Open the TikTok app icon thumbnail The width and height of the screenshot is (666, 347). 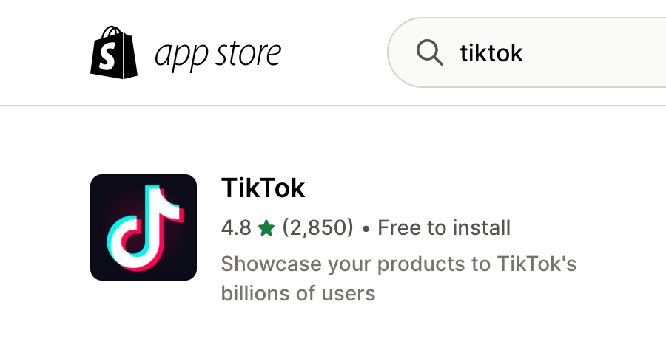(x=144, y=227)
